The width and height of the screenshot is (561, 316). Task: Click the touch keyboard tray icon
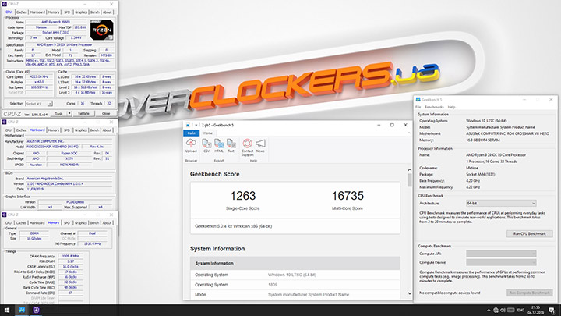click(511, 311)
